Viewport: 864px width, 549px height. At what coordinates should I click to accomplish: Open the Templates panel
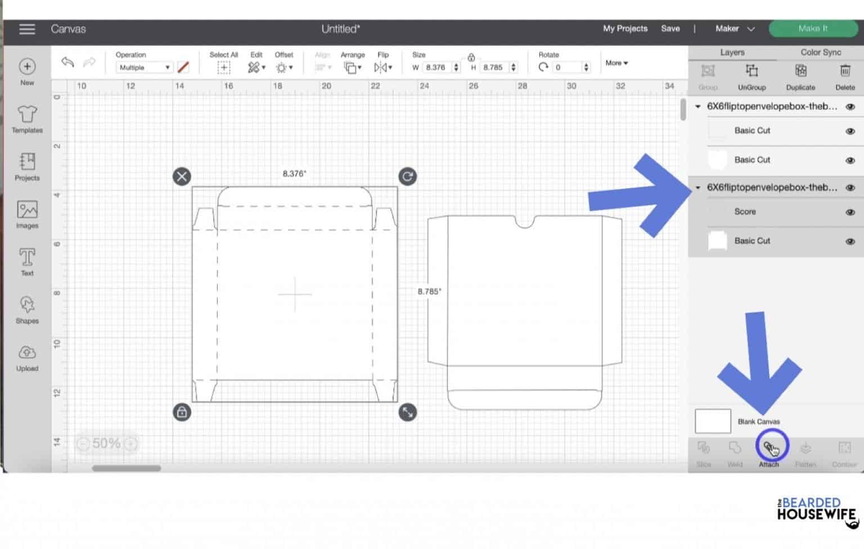pos(27,119)
